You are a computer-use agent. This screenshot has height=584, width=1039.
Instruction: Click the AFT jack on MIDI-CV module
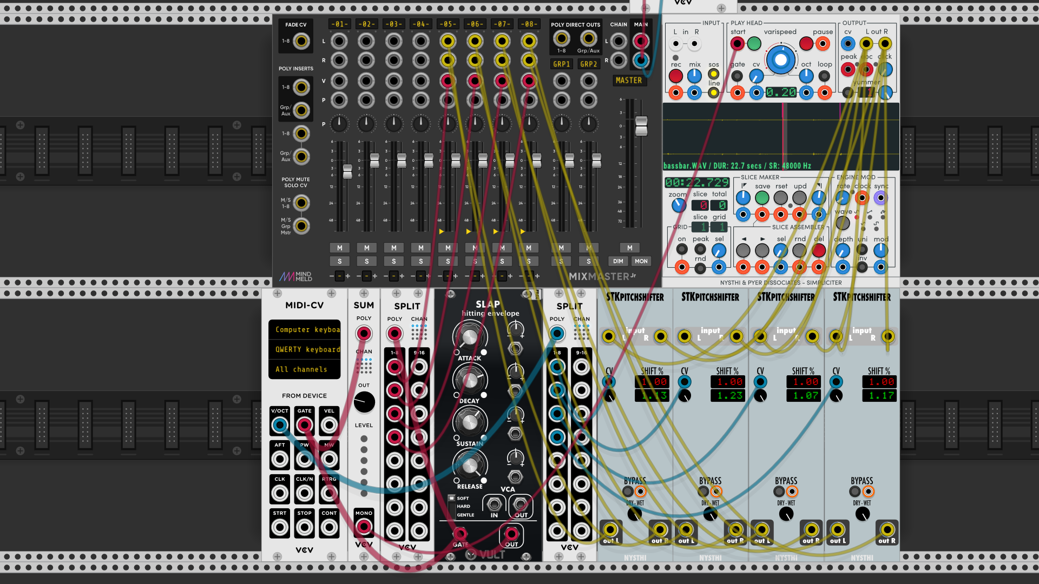coord(280,459)
